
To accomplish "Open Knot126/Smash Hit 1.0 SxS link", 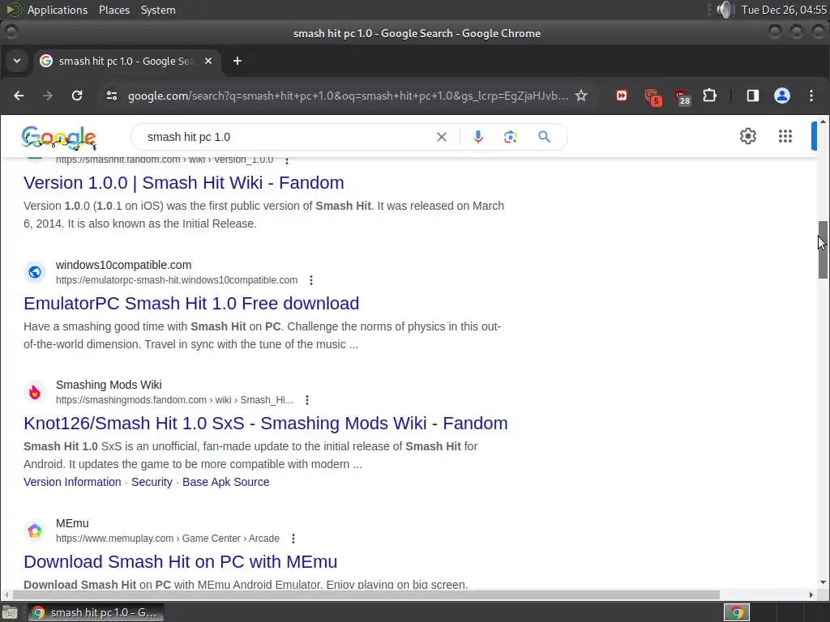I will (x=266, y=423).
